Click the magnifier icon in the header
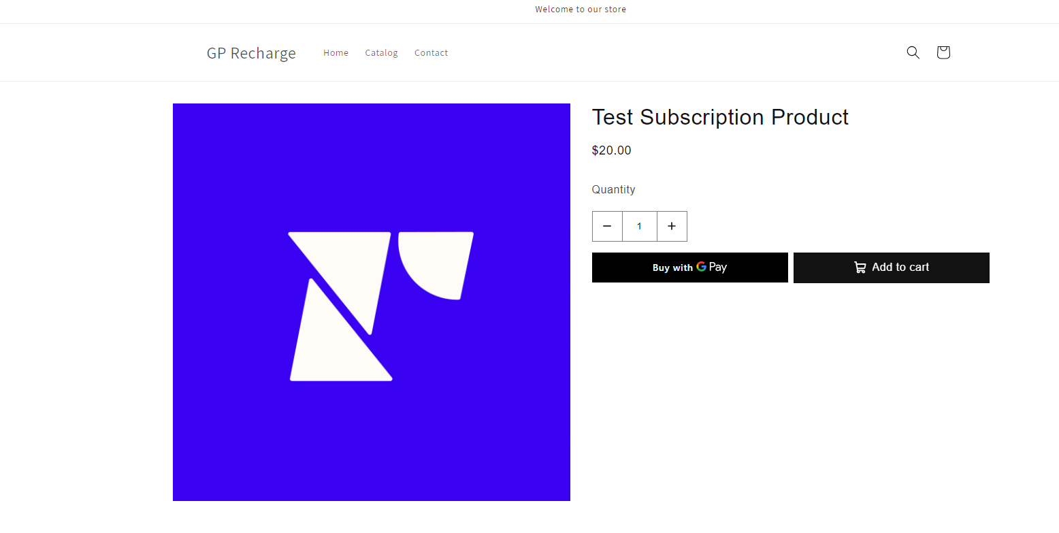1059x533 pixels. (x=913, y=52)
